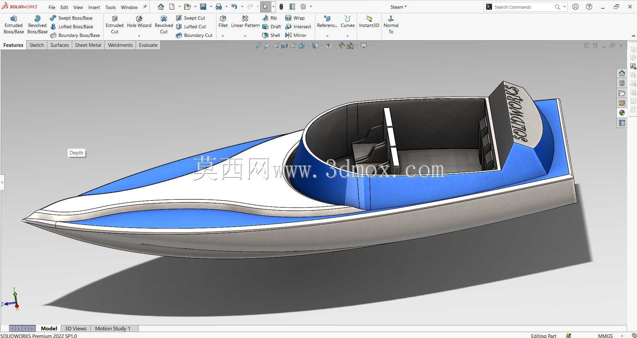Open the 3D Views tab
Viewport: 637px width, 338px height.
coord(75,328)
